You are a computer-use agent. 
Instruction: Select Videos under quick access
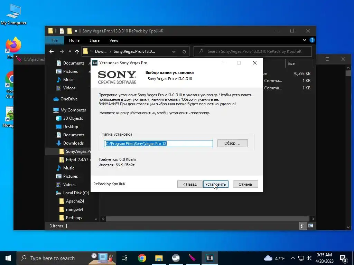point(69,88)
